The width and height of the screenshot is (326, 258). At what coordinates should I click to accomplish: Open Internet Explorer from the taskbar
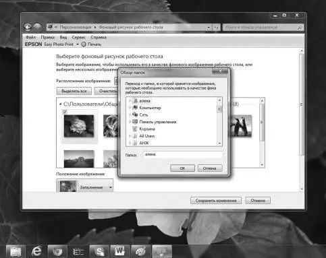(36, 251)
